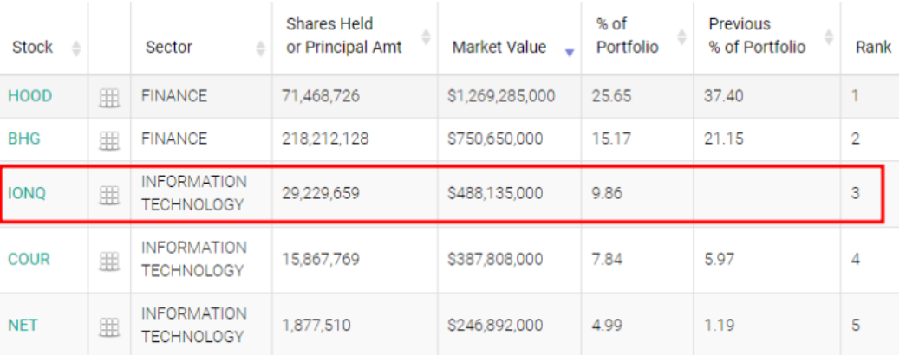Select INFORMATION TECHNOLOGY sector in NET row
This screenshot has width=906, height=355.
pyautogui.click(x=194, y=325)
